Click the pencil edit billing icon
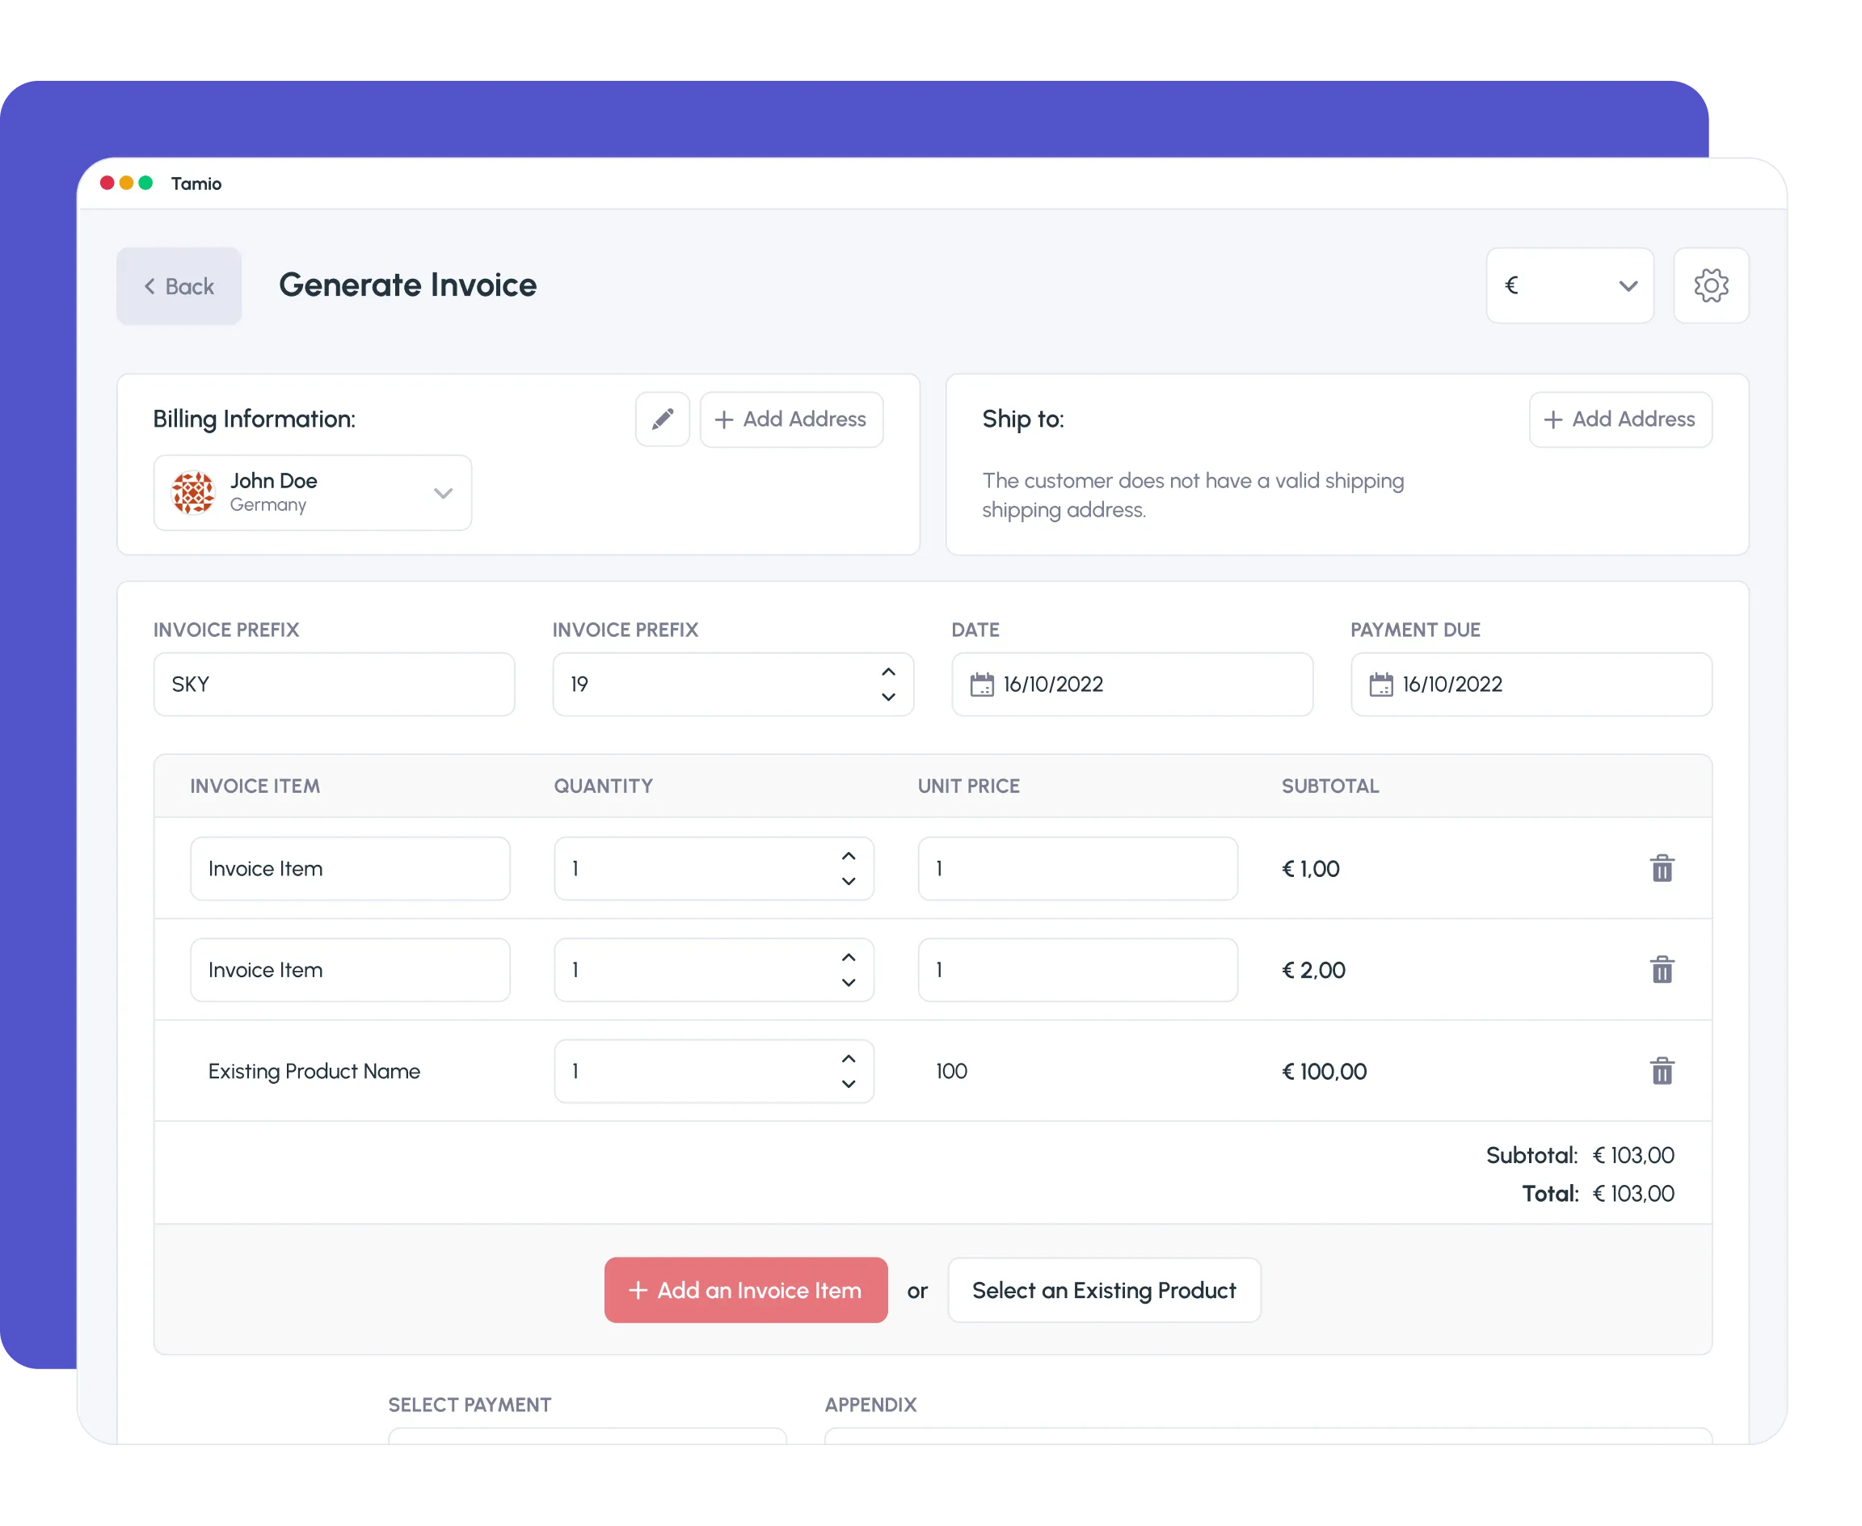Image resolution: width=1862 pixels, height=1526 pixels. point(662,419)
